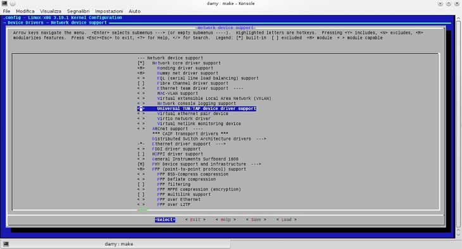Select PPP BSD-Compress compression entry
Screen dimensions: 462x249
[x=192, y=174]
